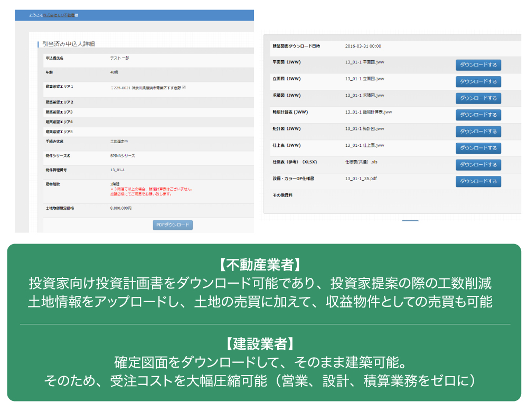
Task: Download the 設備・カラーOP仕様書 PDF
Action: [x=478, y=181]
